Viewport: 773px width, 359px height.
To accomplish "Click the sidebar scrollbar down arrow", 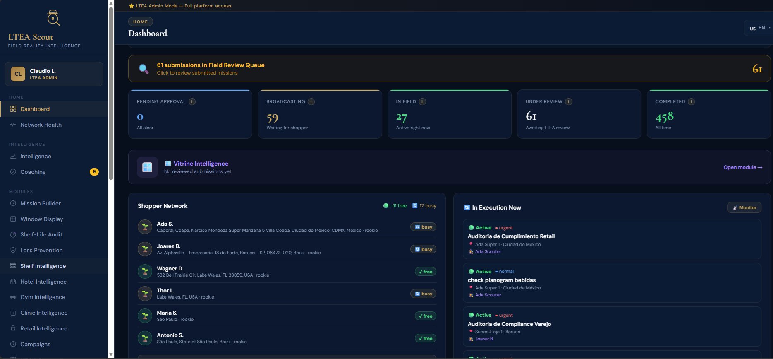I will coord(111,355).
